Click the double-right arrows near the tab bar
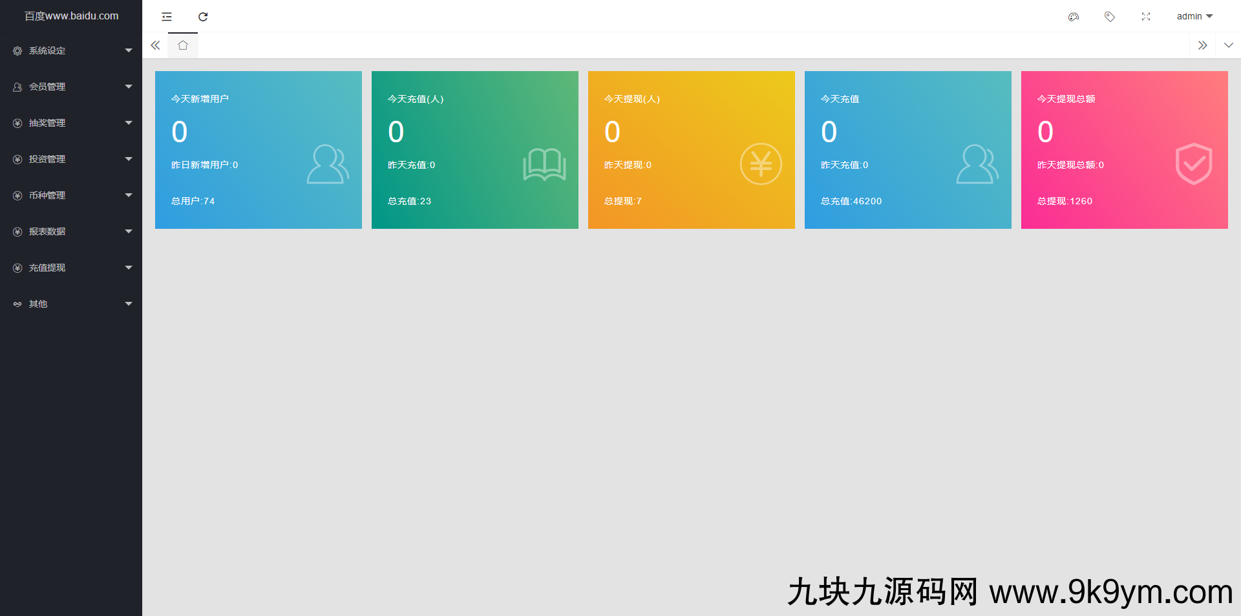1241x616 pixels. [x=1203, y=45]
